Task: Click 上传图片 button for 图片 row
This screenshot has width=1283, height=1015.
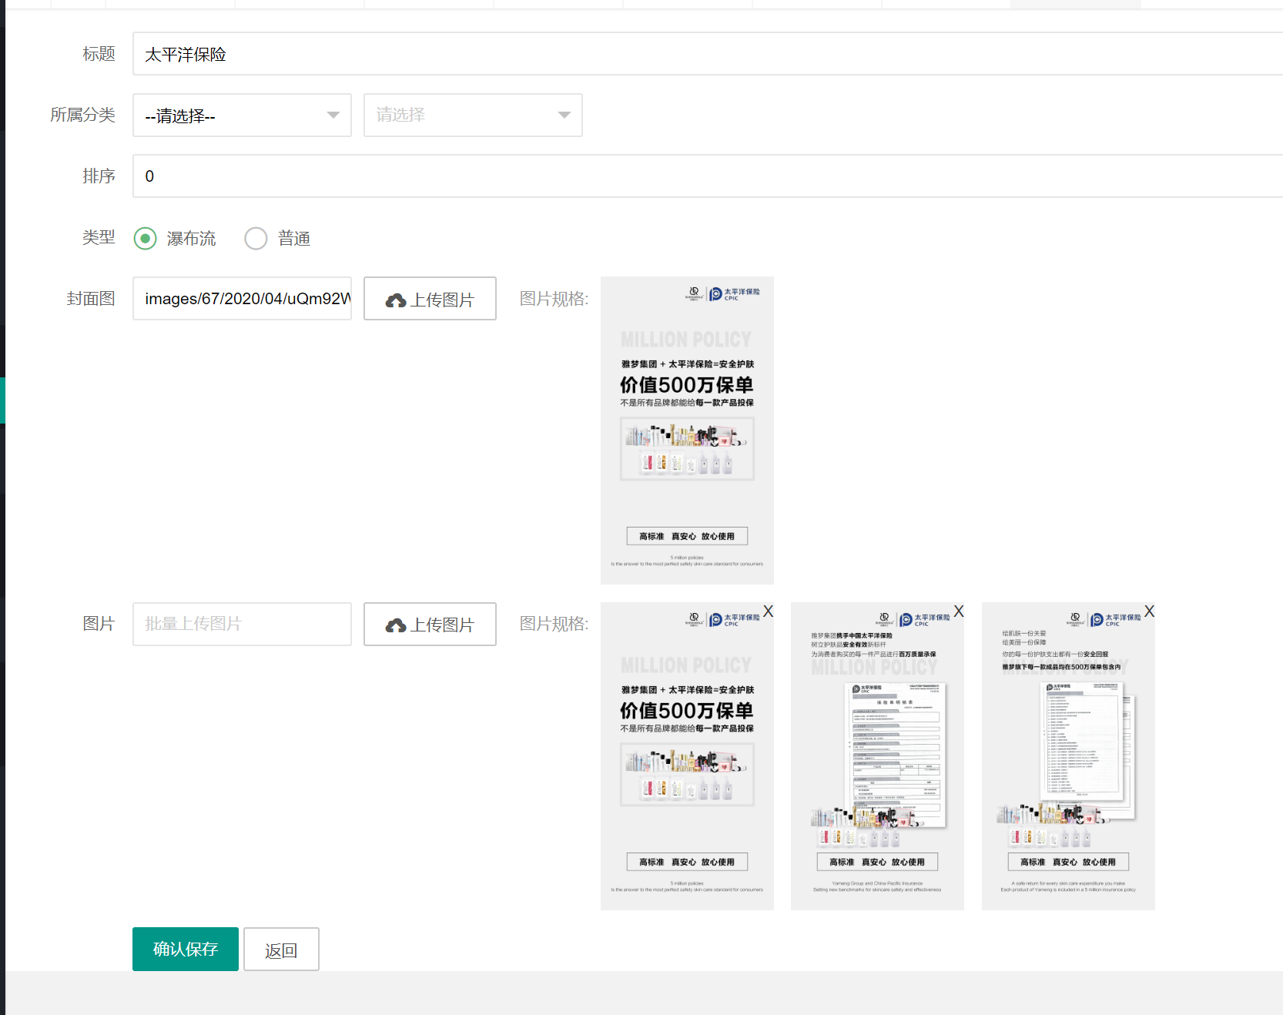Action: pyautogui.click(x=430, y=625)
